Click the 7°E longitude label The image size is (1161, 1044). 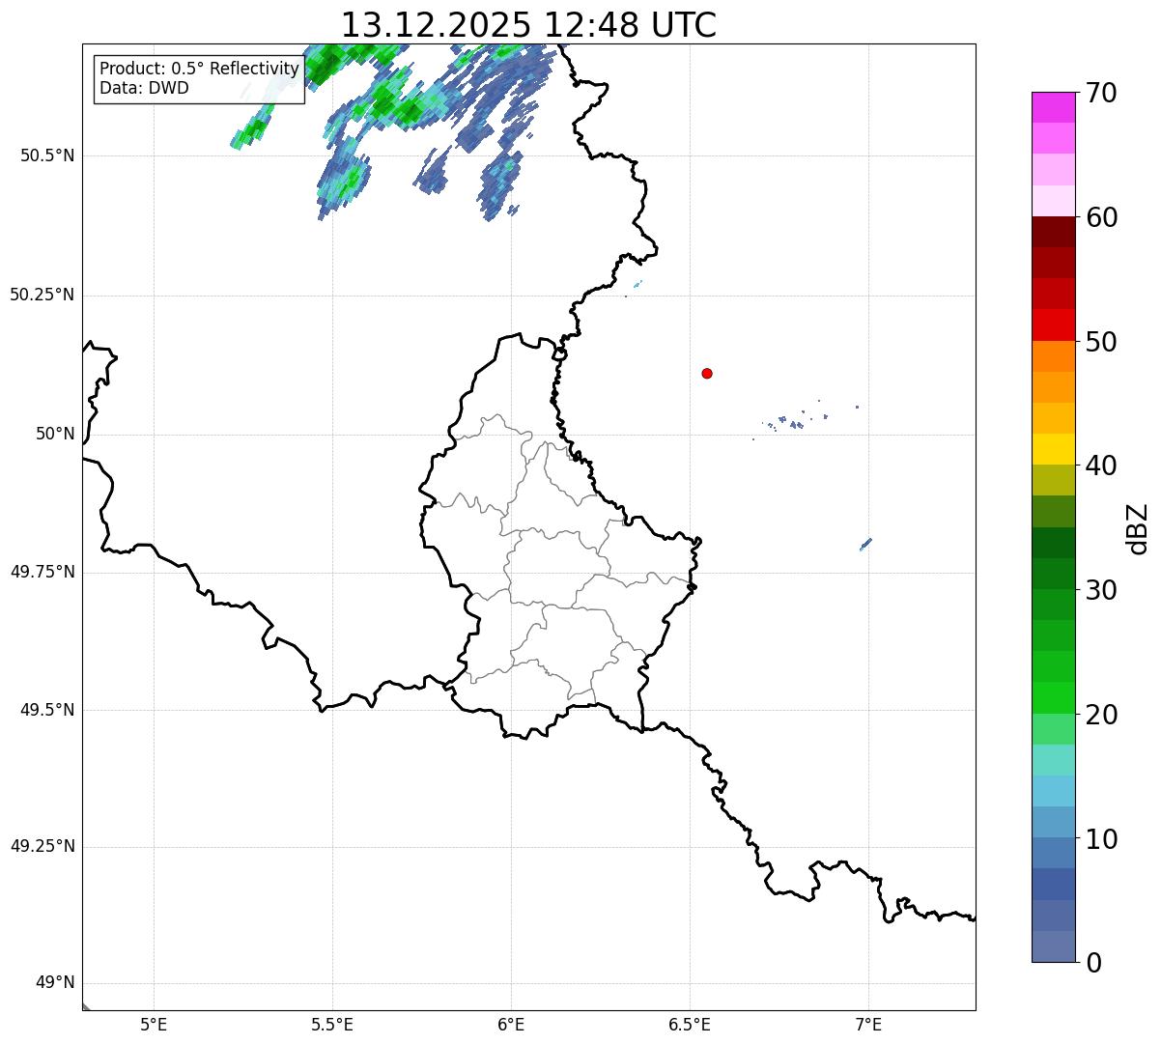pos(868,1024)
